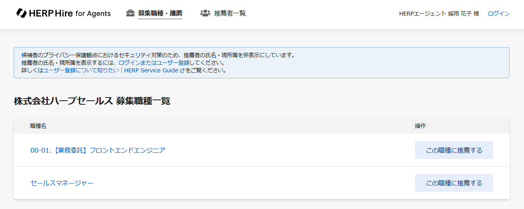Open the ログインまたはユーザー登録 link in notice
This screenshot has width=524, height=209.
[154, 63]
